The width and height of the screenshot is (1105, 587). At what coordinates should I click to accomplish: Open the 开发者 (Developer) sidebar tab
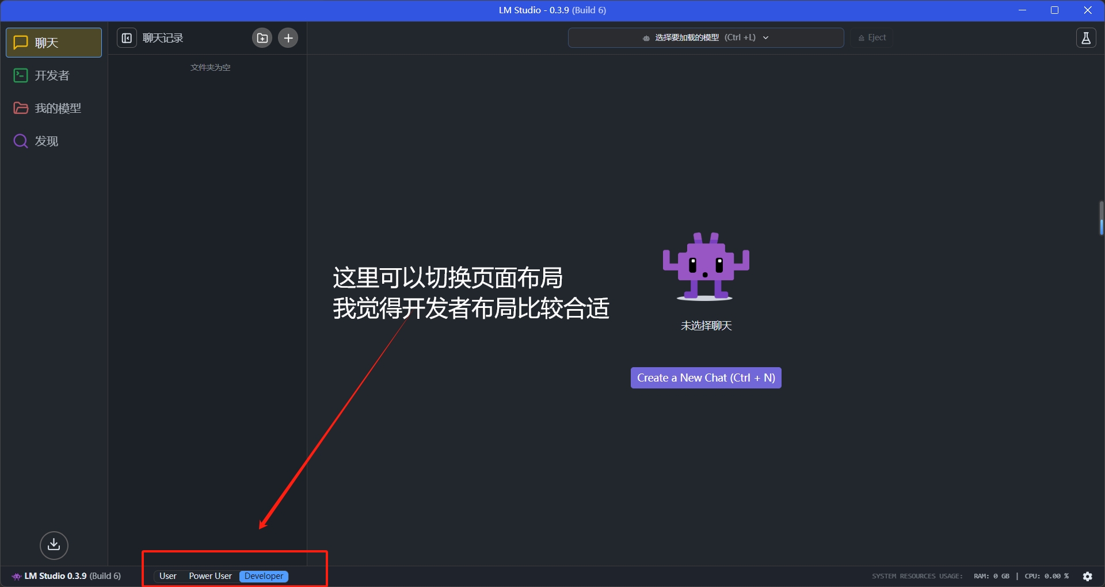coord(54,75)
